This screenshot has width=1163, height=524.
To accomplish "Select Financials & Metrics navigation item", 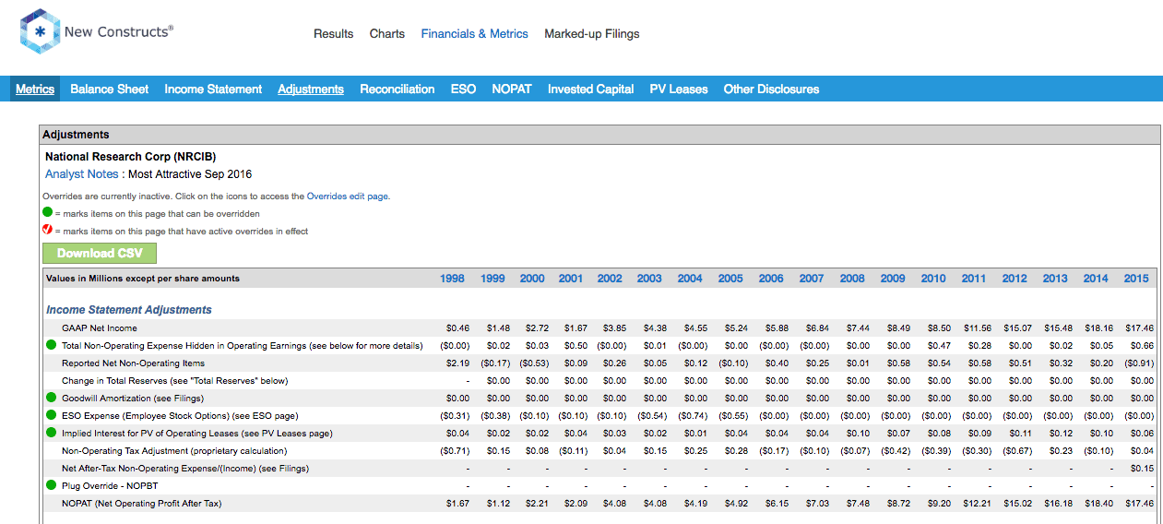I will click(x=474, y=34).
